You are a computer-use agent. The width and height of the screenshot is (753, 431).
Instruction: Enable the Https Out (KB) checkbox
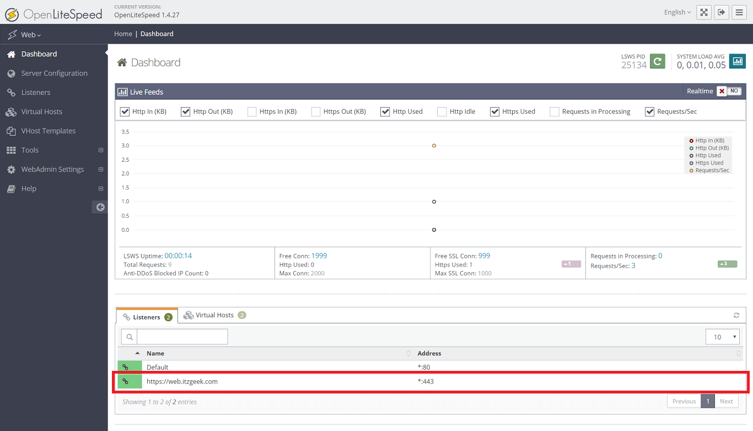tap(316, 111)
